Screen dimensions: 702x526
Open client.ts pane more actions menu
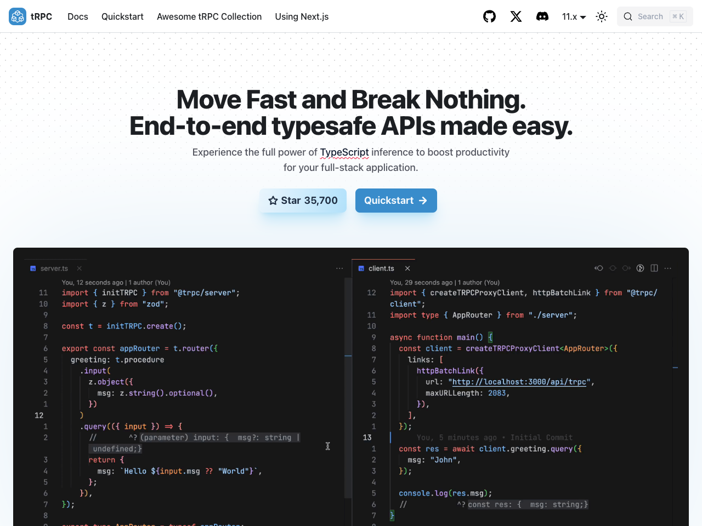668,268
